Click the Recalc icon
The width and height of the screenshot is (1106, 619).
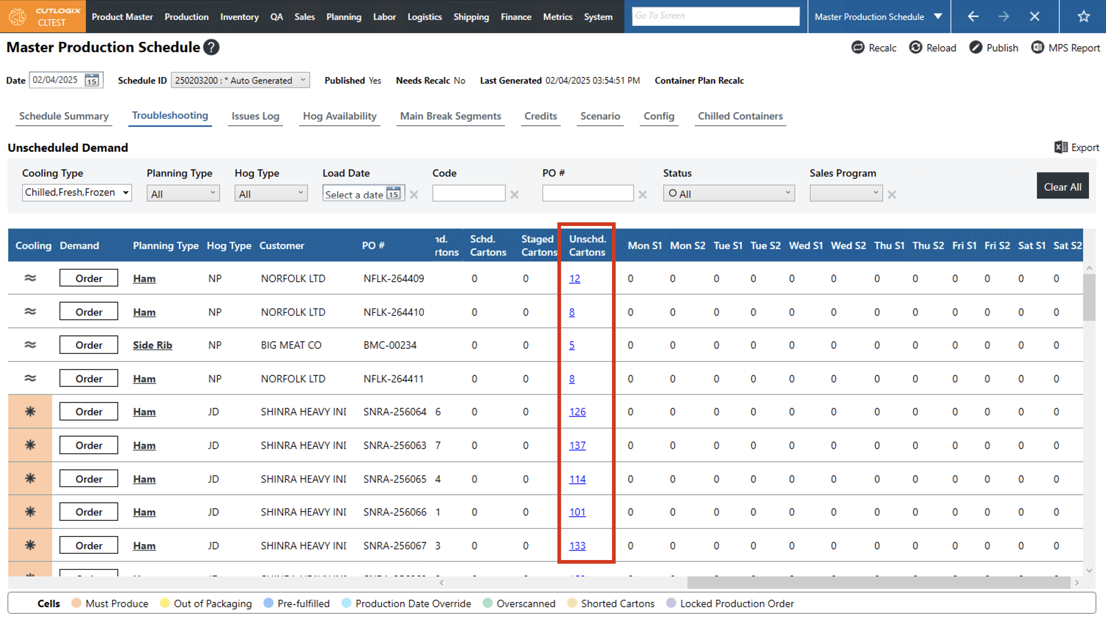(858, 48)
